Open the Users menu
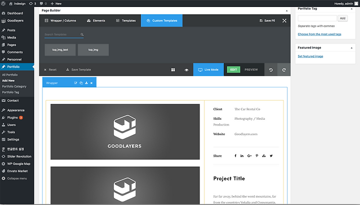Viewport: 360px width, 205px height. coord(11,125)
